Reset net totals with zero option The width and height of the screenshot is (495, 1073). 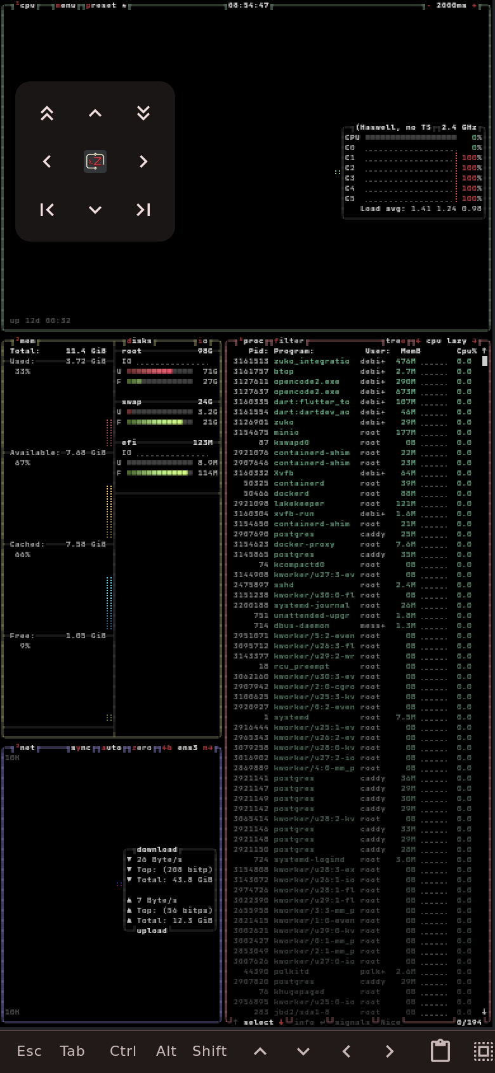pos(142,748)
